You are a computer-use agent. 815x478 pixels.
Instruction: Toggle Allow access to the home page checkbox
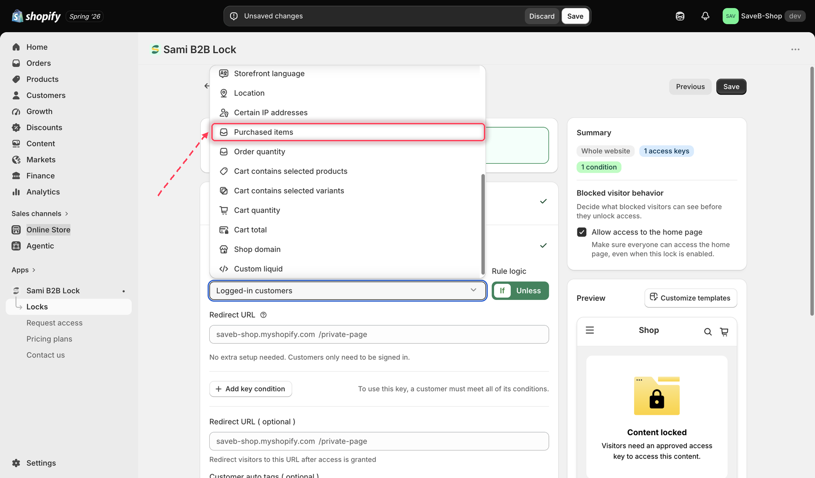click(582, 232)
